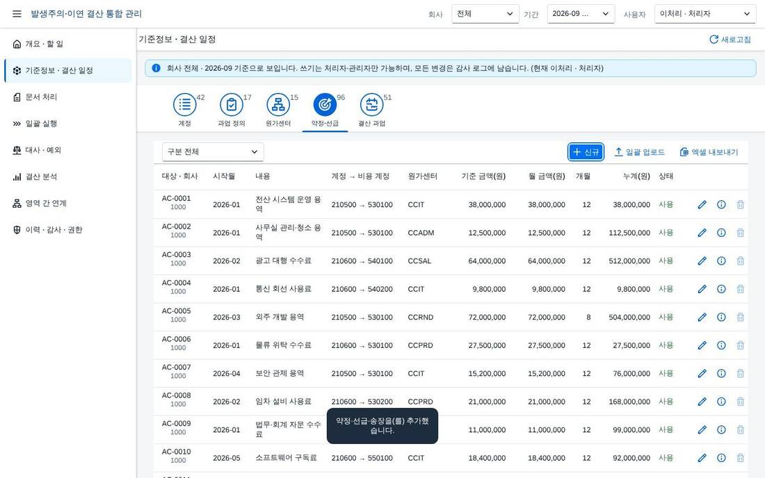Switch to the 과업 정의 tab

232,110
